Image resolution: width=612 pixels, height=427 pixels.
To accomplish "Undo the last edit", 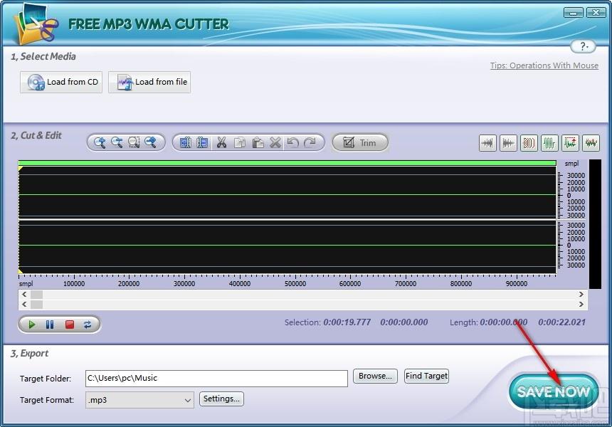I will click(x=292, y=142).
